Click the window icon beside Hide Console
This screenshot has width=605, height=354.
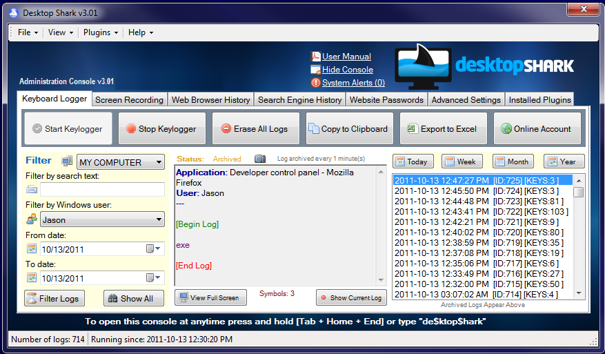coord(316,70)
